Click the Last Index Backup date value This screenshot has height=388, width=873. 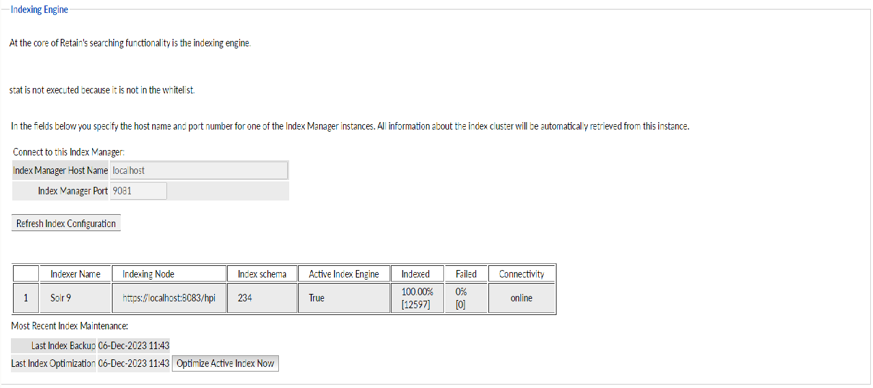134,346
